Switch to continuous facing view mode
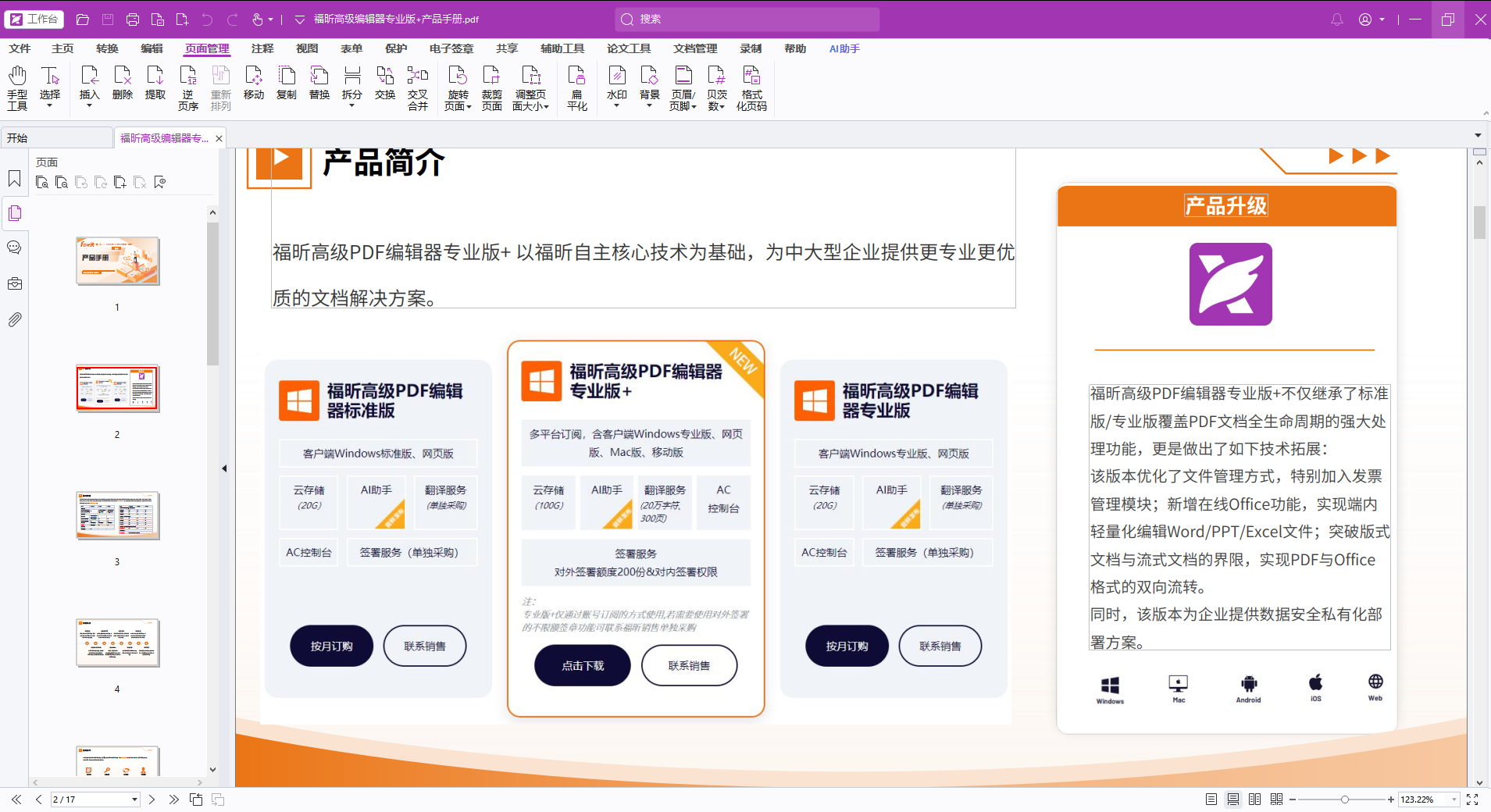 [x=1277, y=800]
